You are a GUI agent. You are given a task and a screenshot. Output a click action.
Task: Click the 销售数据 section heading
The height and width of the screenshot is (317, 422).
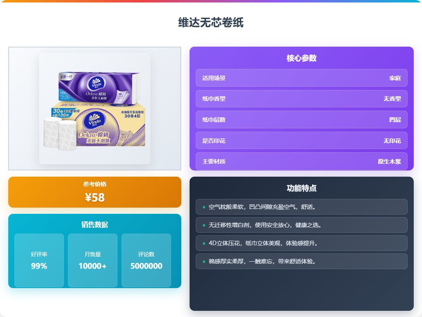coord(95,225)
